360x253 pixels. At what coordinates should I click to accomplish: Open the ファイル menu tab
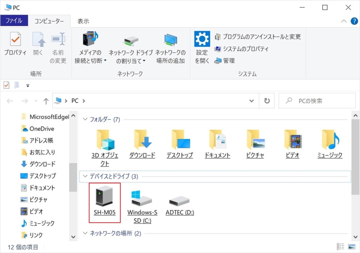click(x=14, y=21)
